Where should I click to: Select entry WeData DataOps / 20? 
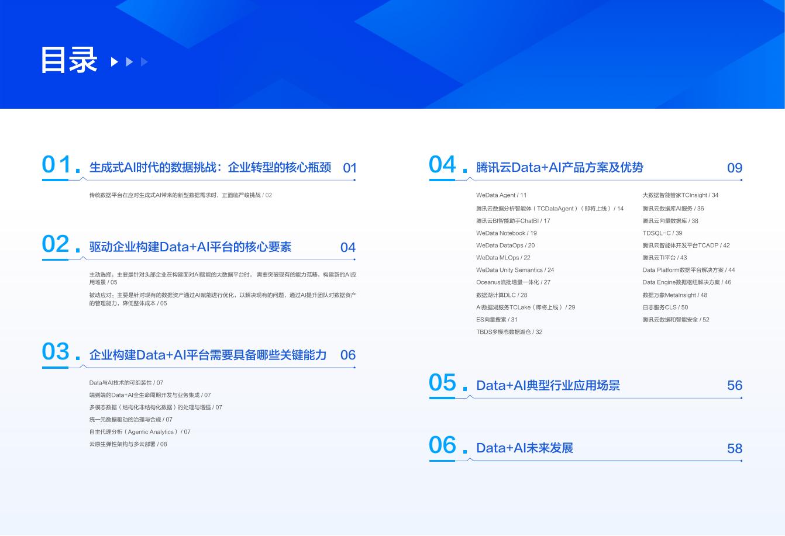pos(505,245)
